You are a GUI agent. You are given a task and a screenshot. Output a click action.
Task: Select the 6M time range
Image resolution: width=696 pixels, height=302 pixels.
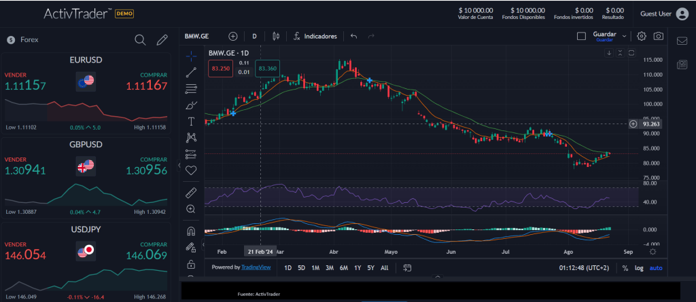344,268
